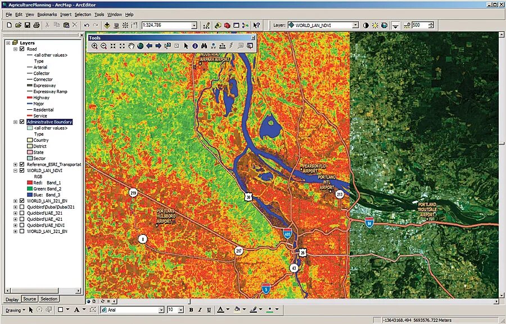Open the Arial font dropdown
The image size is (506, 324).
[x=161, y=310]
